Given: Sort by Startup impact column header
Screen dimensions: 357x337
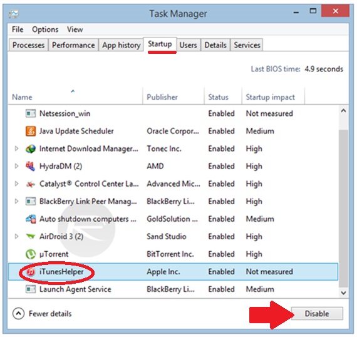Looking at the screenshot, I should tap(270, 97).
